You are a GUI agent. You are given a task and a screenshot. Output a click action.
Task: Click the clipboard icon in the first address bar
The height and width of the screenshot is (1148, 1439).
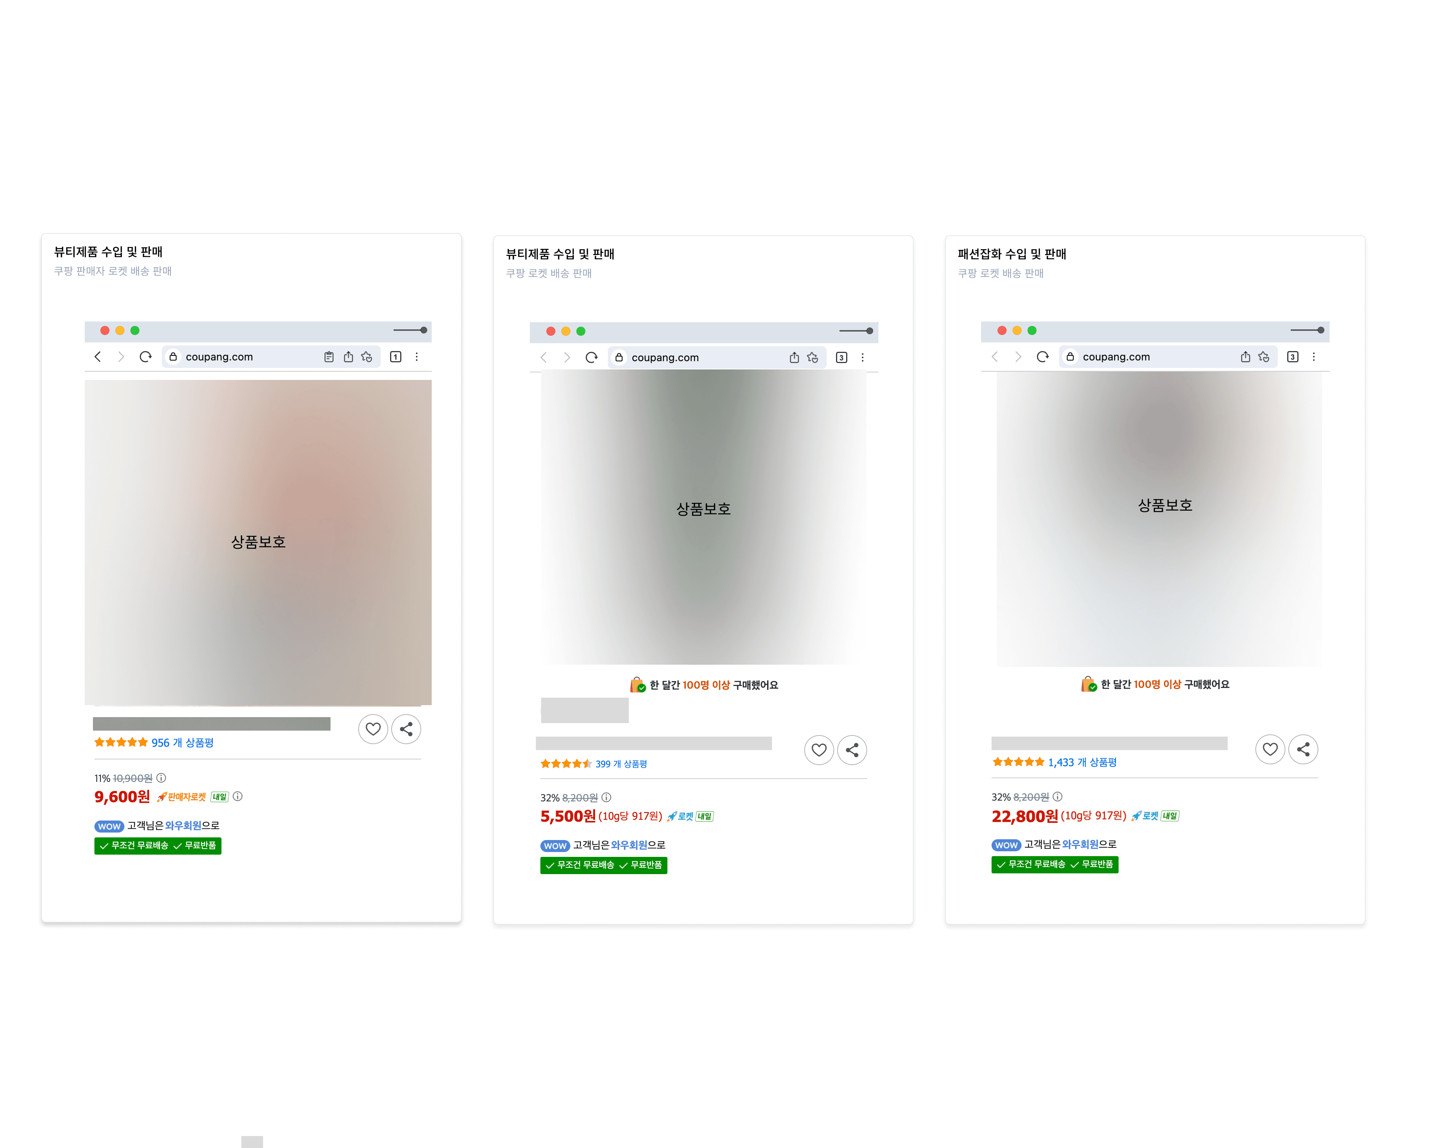pos(328,357)
